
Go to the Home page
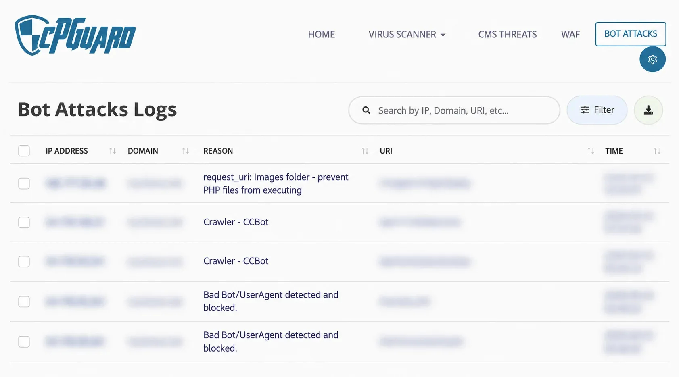pyautogui.click(x=322, y=35)
